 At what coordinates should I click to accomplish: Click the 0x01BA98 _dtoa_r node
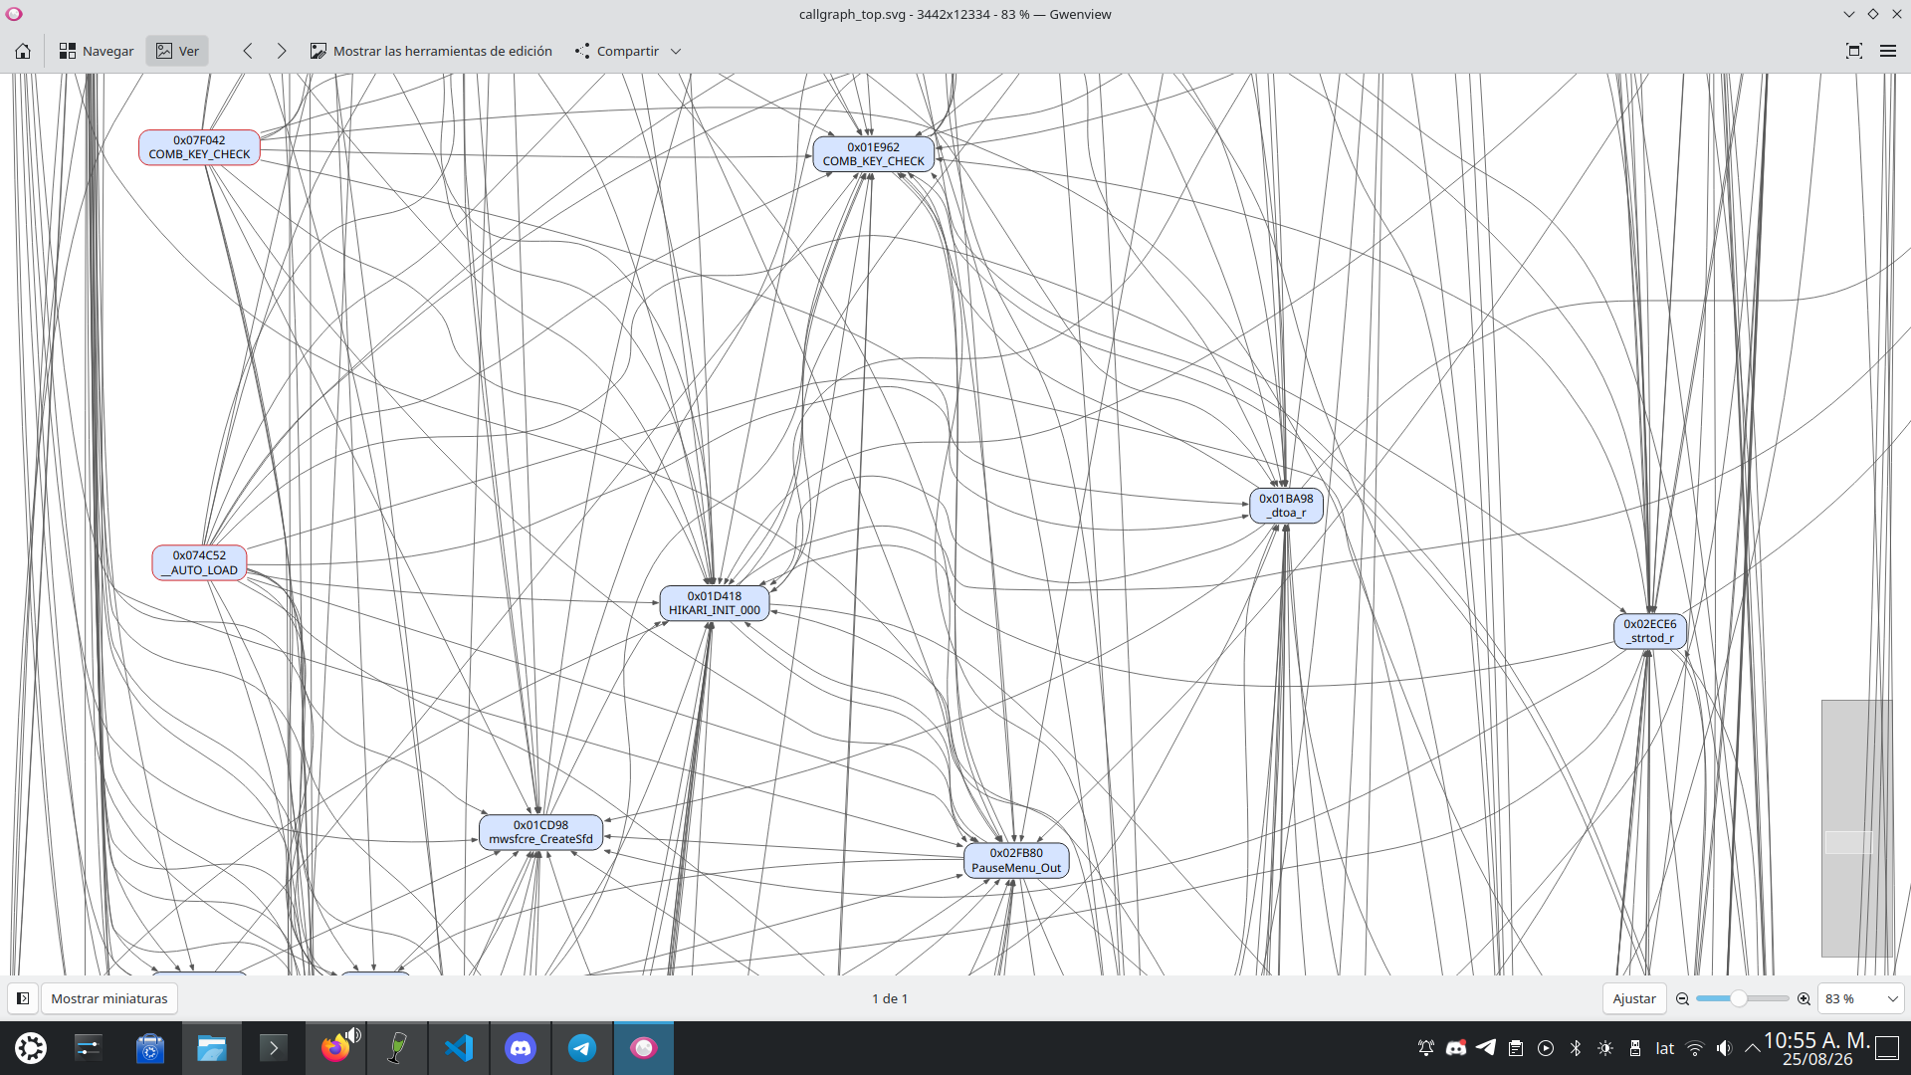pos(1286,506)
